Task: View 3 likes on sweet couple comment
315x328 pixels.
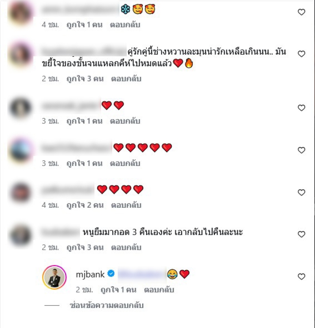Action: [x=85, y=79]
